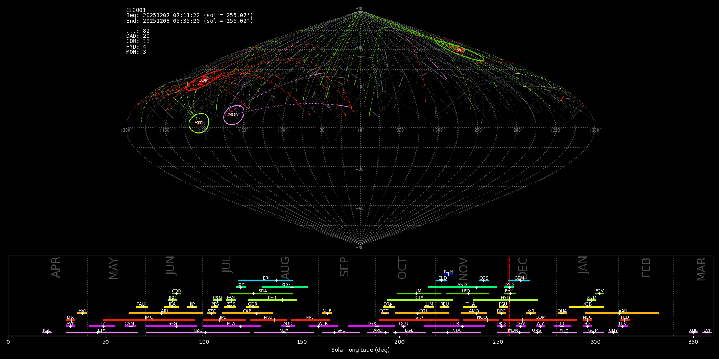
Task: Select the NZC pink shower bar
Action: click(x=198, y=333)
